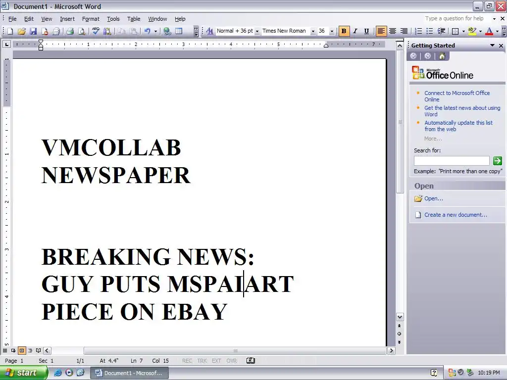Toggle Italic formatting
This screenshot has width=507, height=380.
[355, 31]
